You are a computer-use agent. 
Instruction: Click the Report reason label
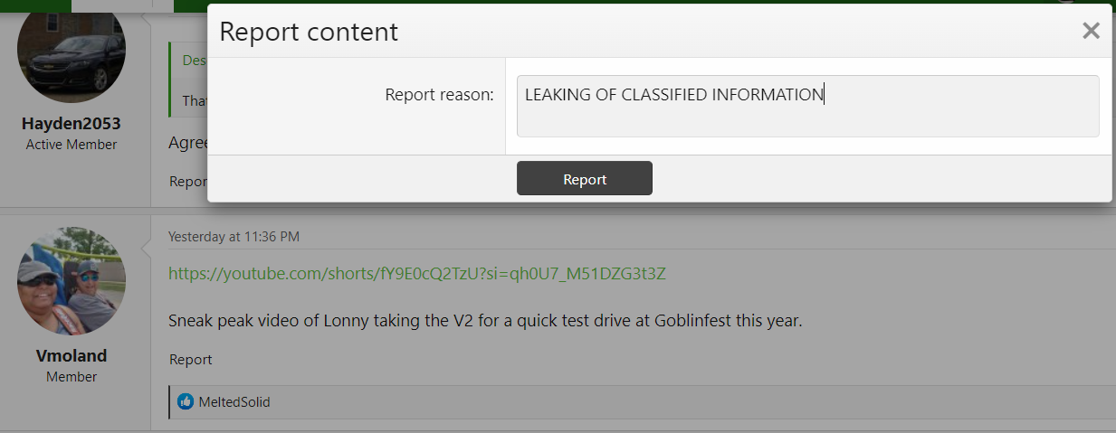point(439,94)
